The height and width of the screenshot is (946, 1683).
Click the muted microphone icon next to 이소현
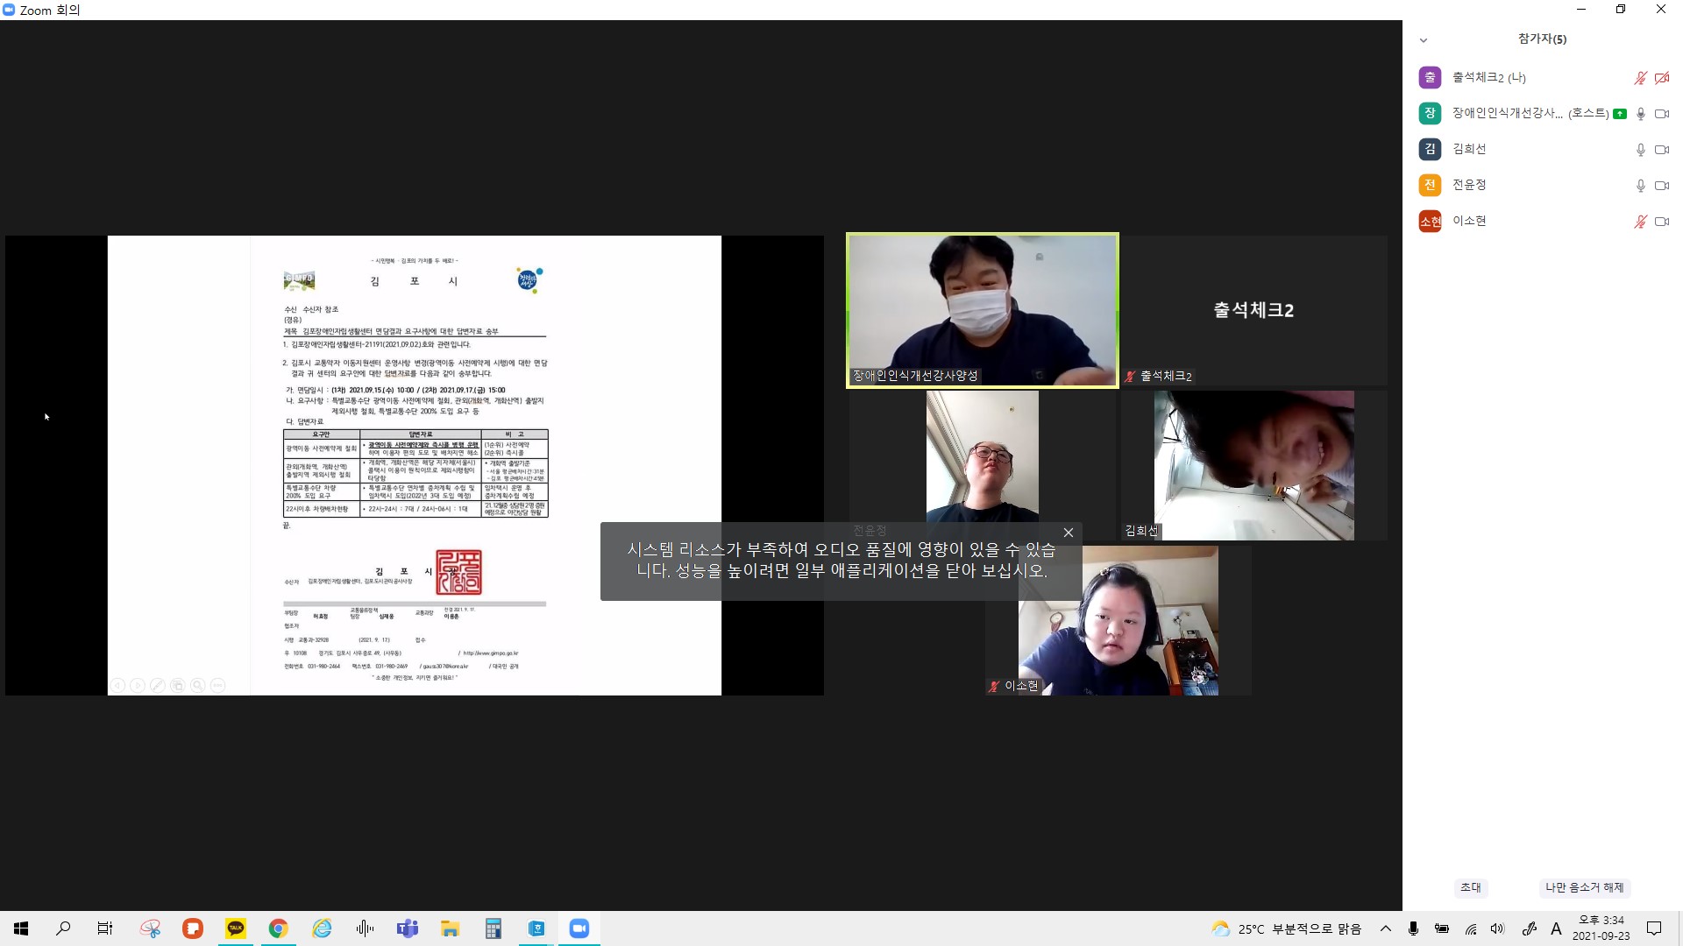coord(1640,222)
